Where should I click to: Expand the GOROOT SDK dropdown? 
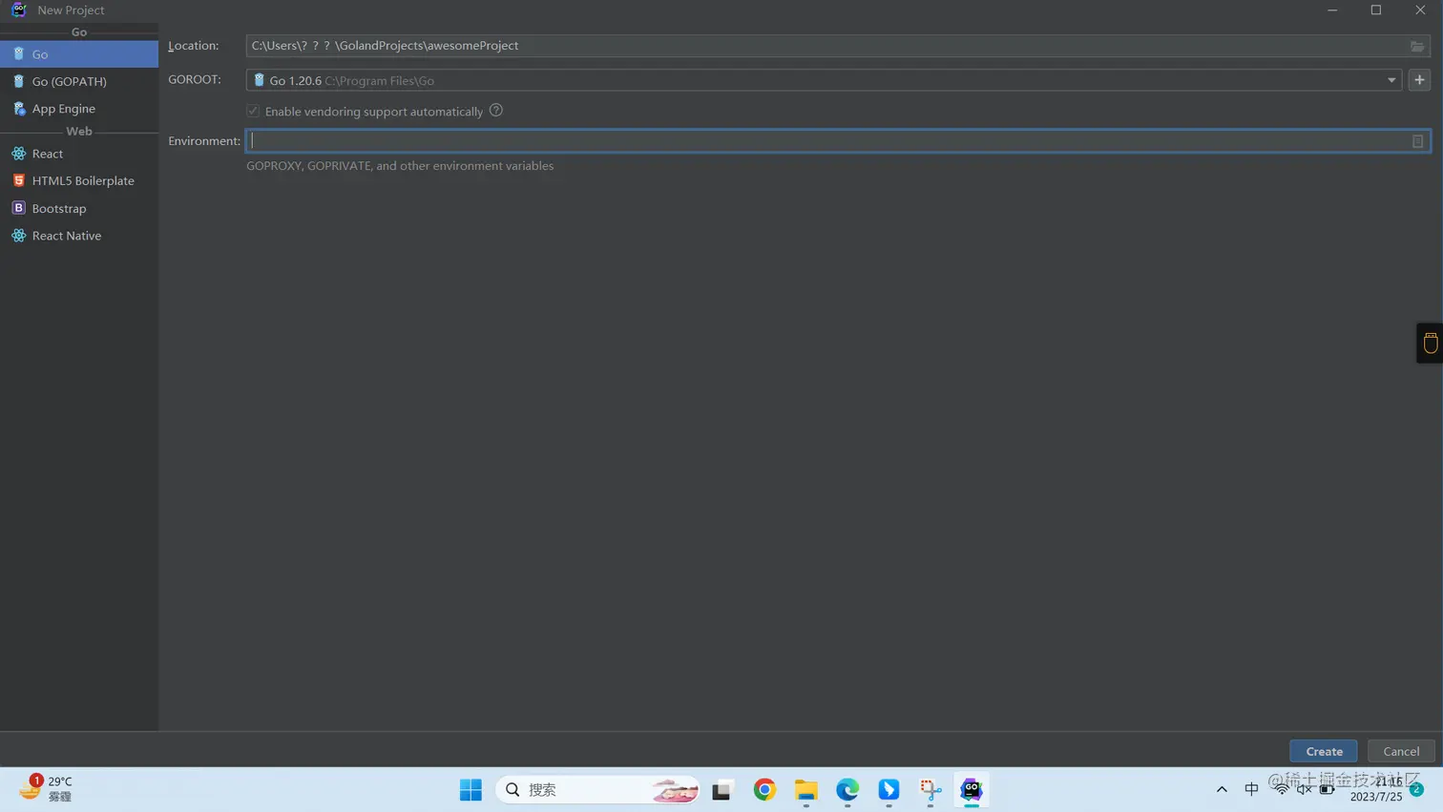pos(1391,80)
